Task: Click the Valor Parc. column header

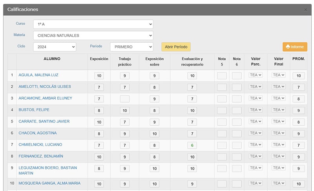Action: pos(256,61)
